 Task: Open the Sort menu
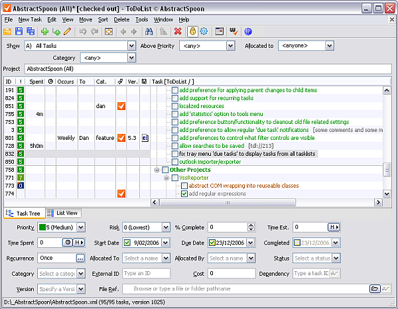pos(103,20)
